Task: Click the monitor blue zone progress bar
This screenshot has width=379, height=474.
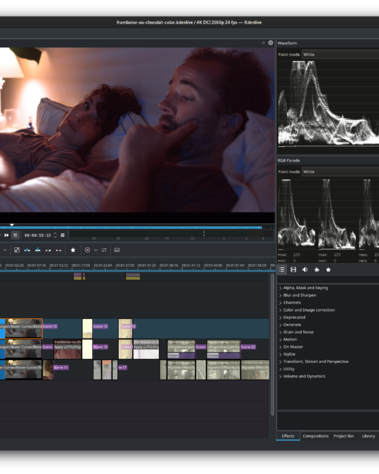Action: coord(131,228)
